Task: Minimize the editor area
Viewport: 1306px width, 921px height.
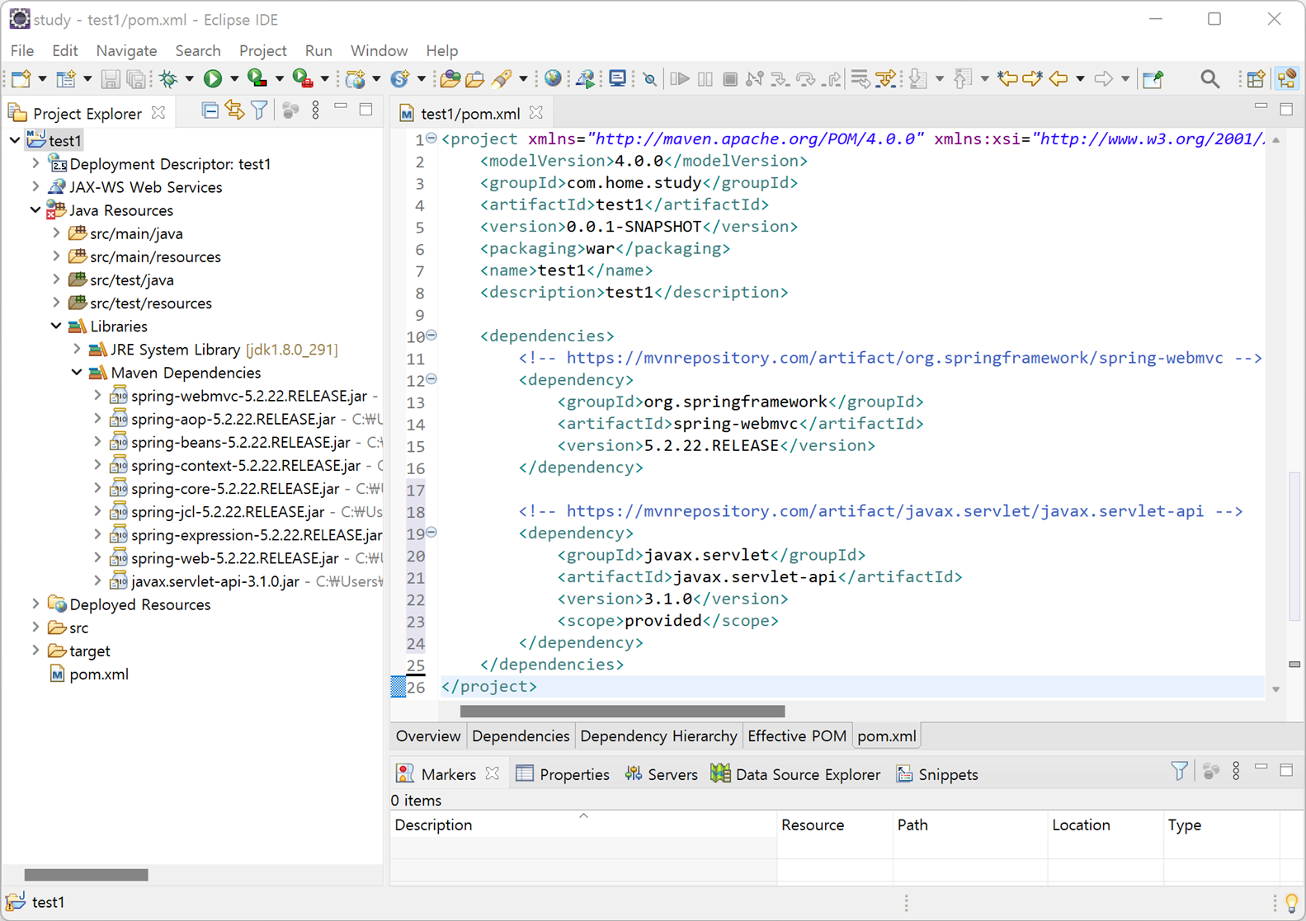Action: click(1261, 107)
